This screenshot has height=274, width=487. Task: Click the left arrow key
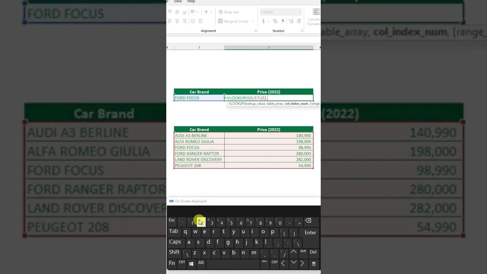click(283, 263)
